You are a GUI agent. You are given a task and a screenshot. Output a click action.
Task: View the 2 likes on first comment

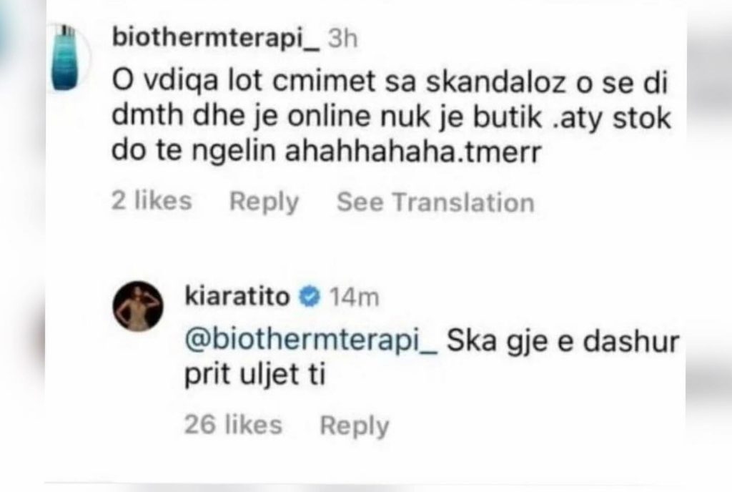point(152,201)
